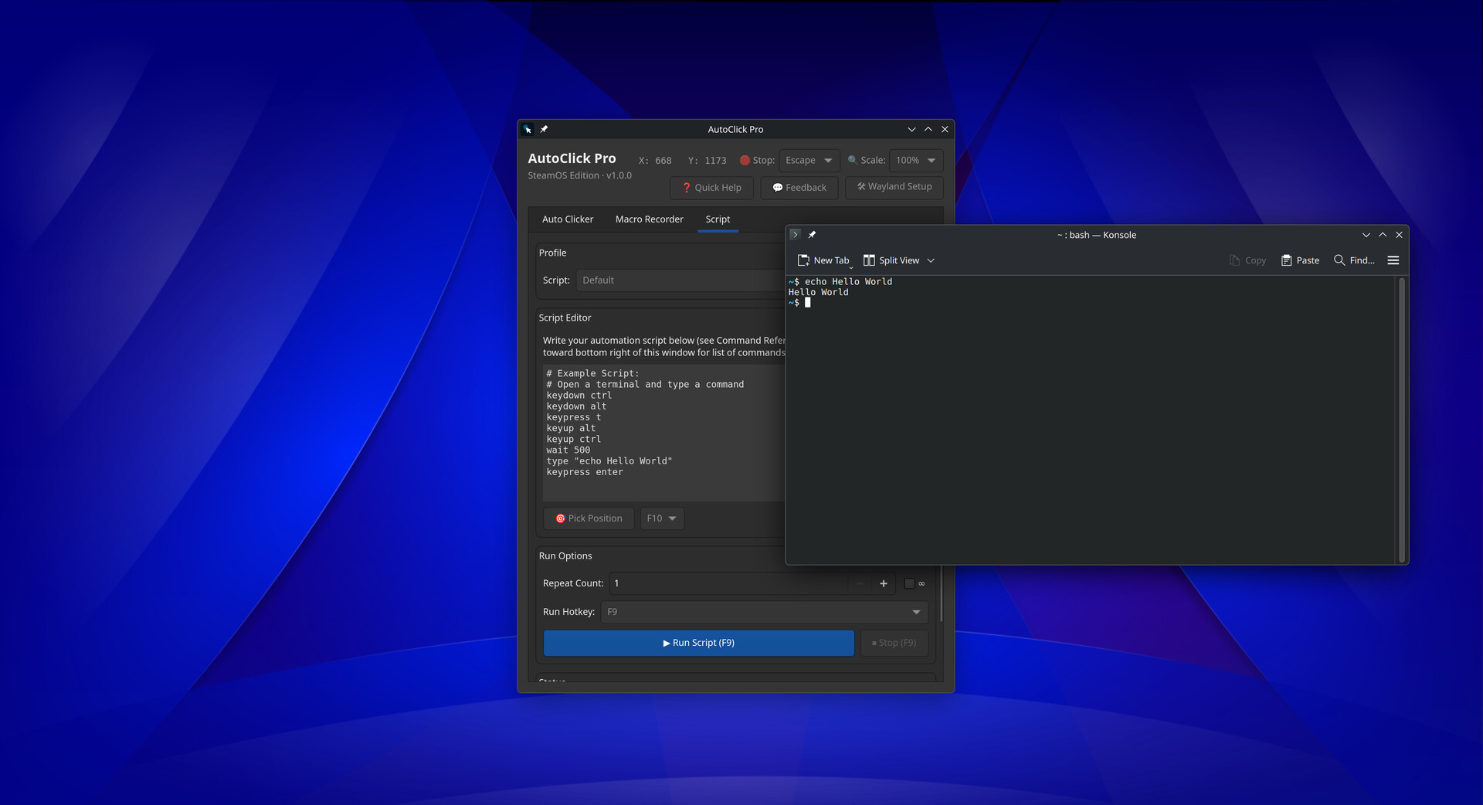Toggle the pin icon on Konsole window

click(x=812, y=235)
